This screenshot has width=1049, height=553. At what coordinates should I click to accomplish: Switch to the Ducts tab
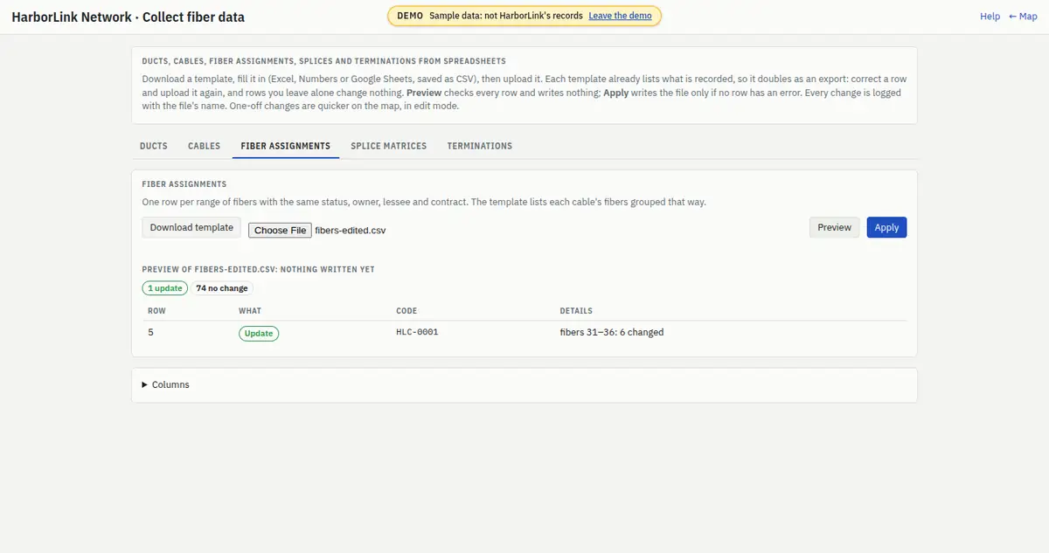[154, 146]
